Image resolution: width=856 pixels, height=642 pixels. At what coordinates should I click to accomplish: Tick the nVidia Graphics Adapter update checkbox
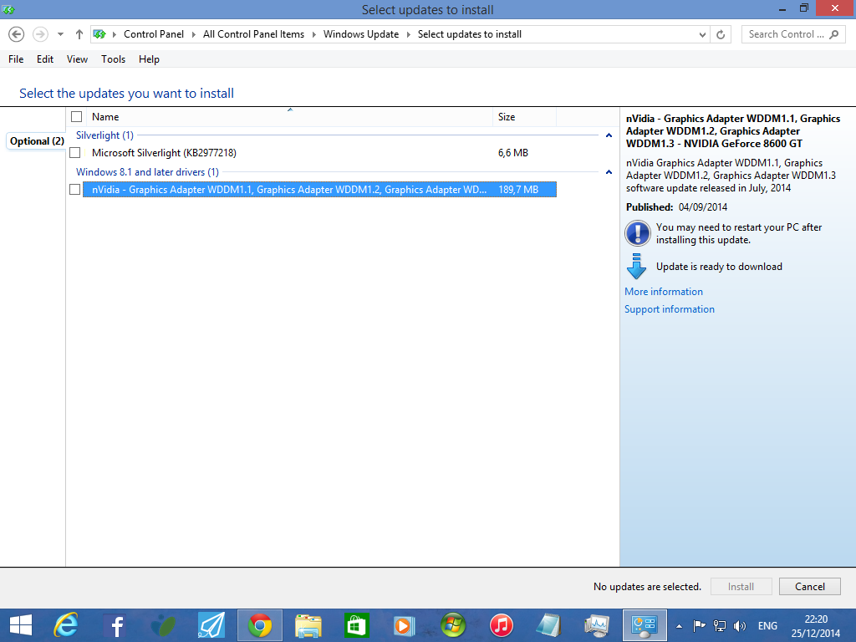click(x=75, y=190)
